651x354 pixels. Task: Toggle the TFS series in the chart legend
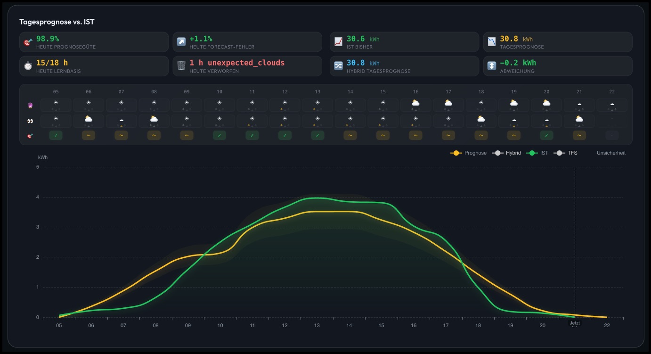565,153
